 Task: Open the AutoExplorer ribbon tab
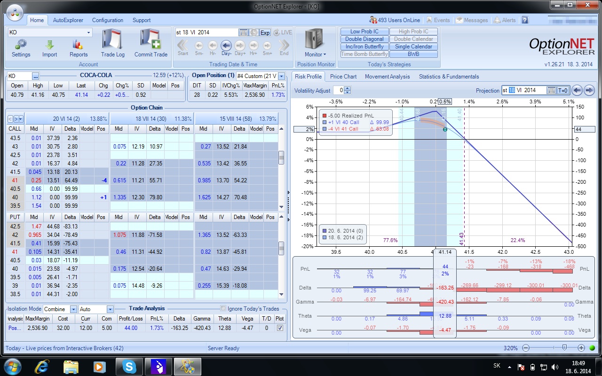point(68,20)
